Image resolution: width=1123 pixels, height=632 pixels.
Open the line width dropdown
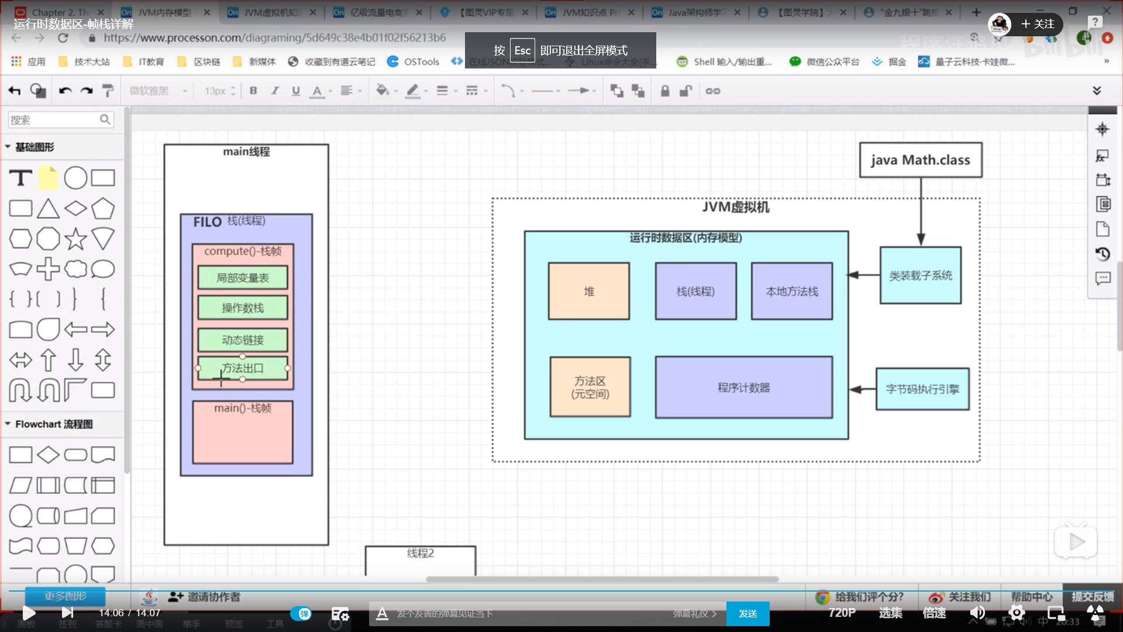446,91
